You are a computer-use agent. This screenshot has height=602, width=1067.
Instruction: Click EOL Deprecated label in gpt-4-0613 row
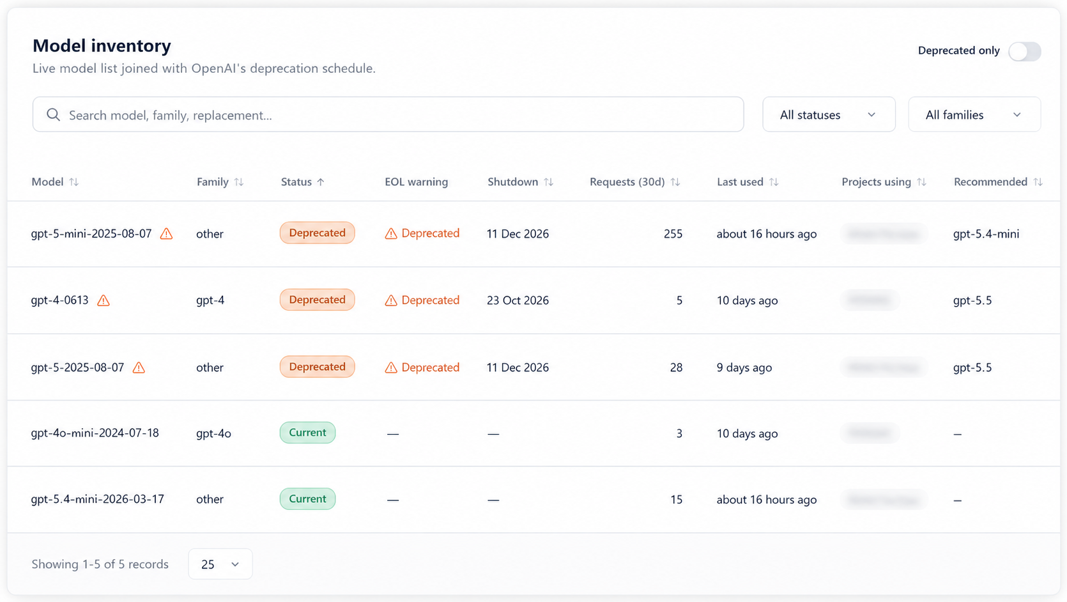click(430, 300)
